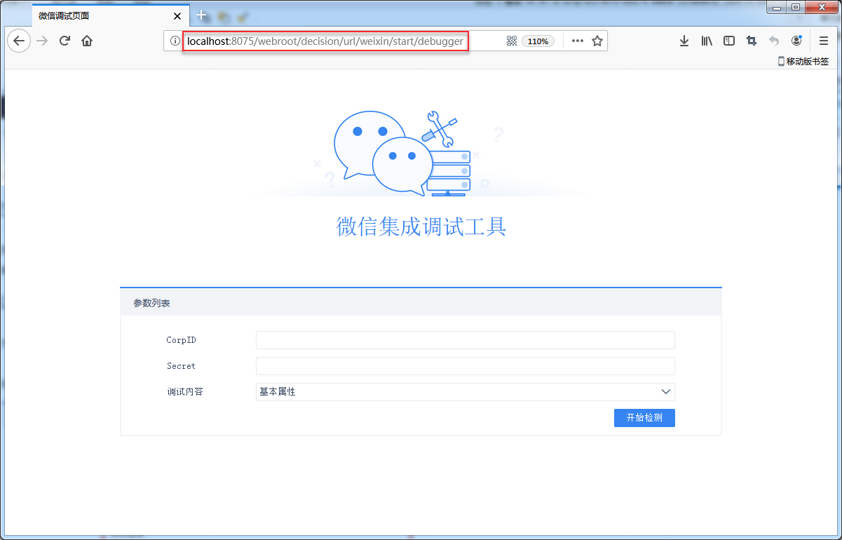
Task: Click the localhost URL in the address bar
Action: click(x=325, y=41)
